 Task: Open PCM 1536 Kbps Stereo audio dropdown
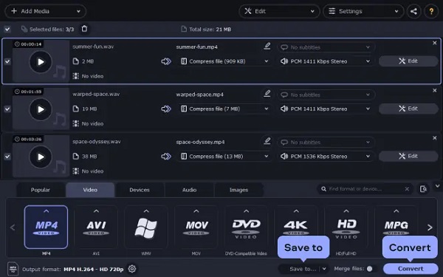(x=326, y=157)
